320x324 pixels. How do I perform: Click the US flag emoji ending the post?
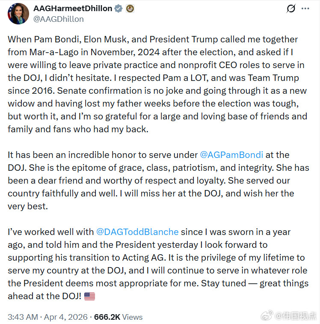coord(90,296)
